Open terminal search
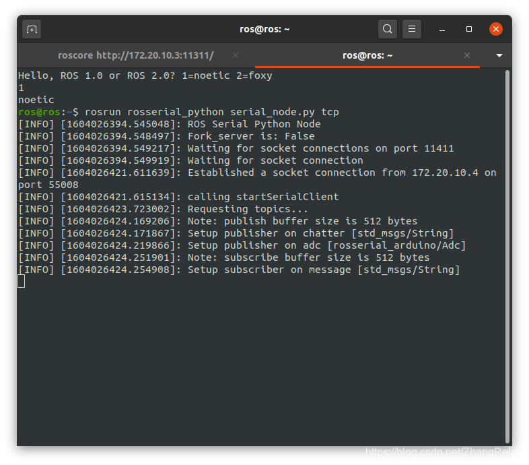Screen dimensions: 529x465 (x=387, y=29)
